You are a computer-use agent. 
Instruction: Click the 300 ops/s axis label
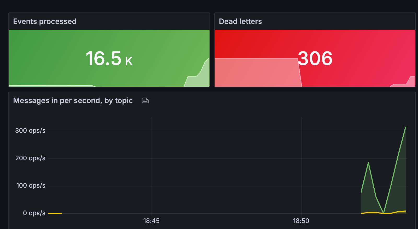click(x=30, y=131)
